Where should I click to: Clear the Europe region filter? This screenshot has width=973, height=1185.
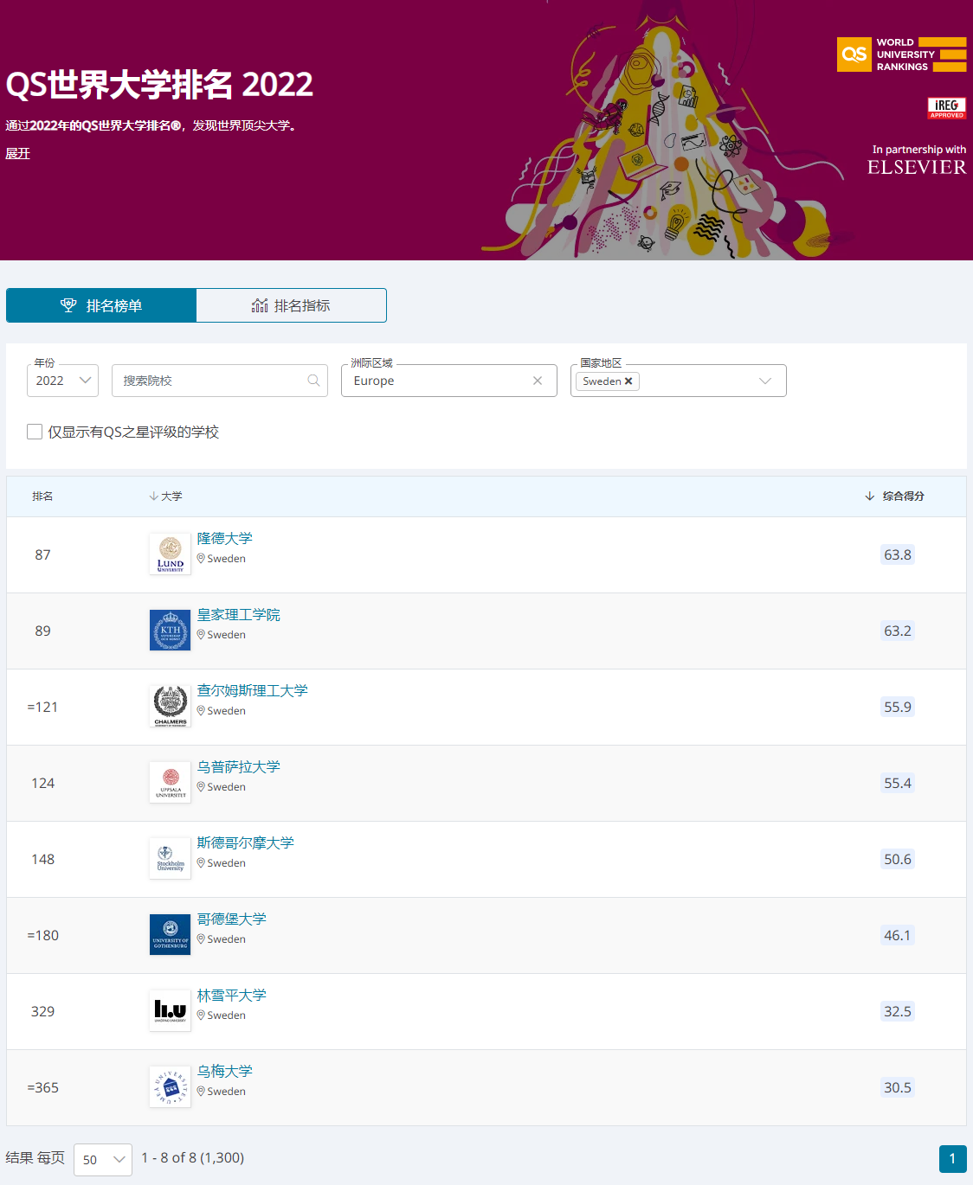tap(538, 381)
